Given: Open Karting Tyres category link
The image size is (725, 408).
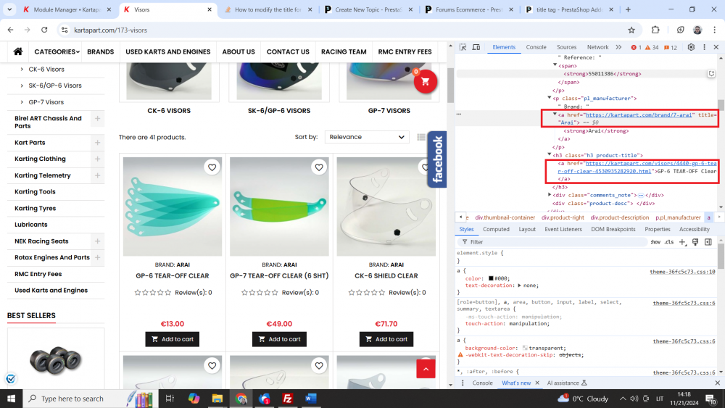Looking at the screenshot, I should pyautogui.click(x=35, y=209).
